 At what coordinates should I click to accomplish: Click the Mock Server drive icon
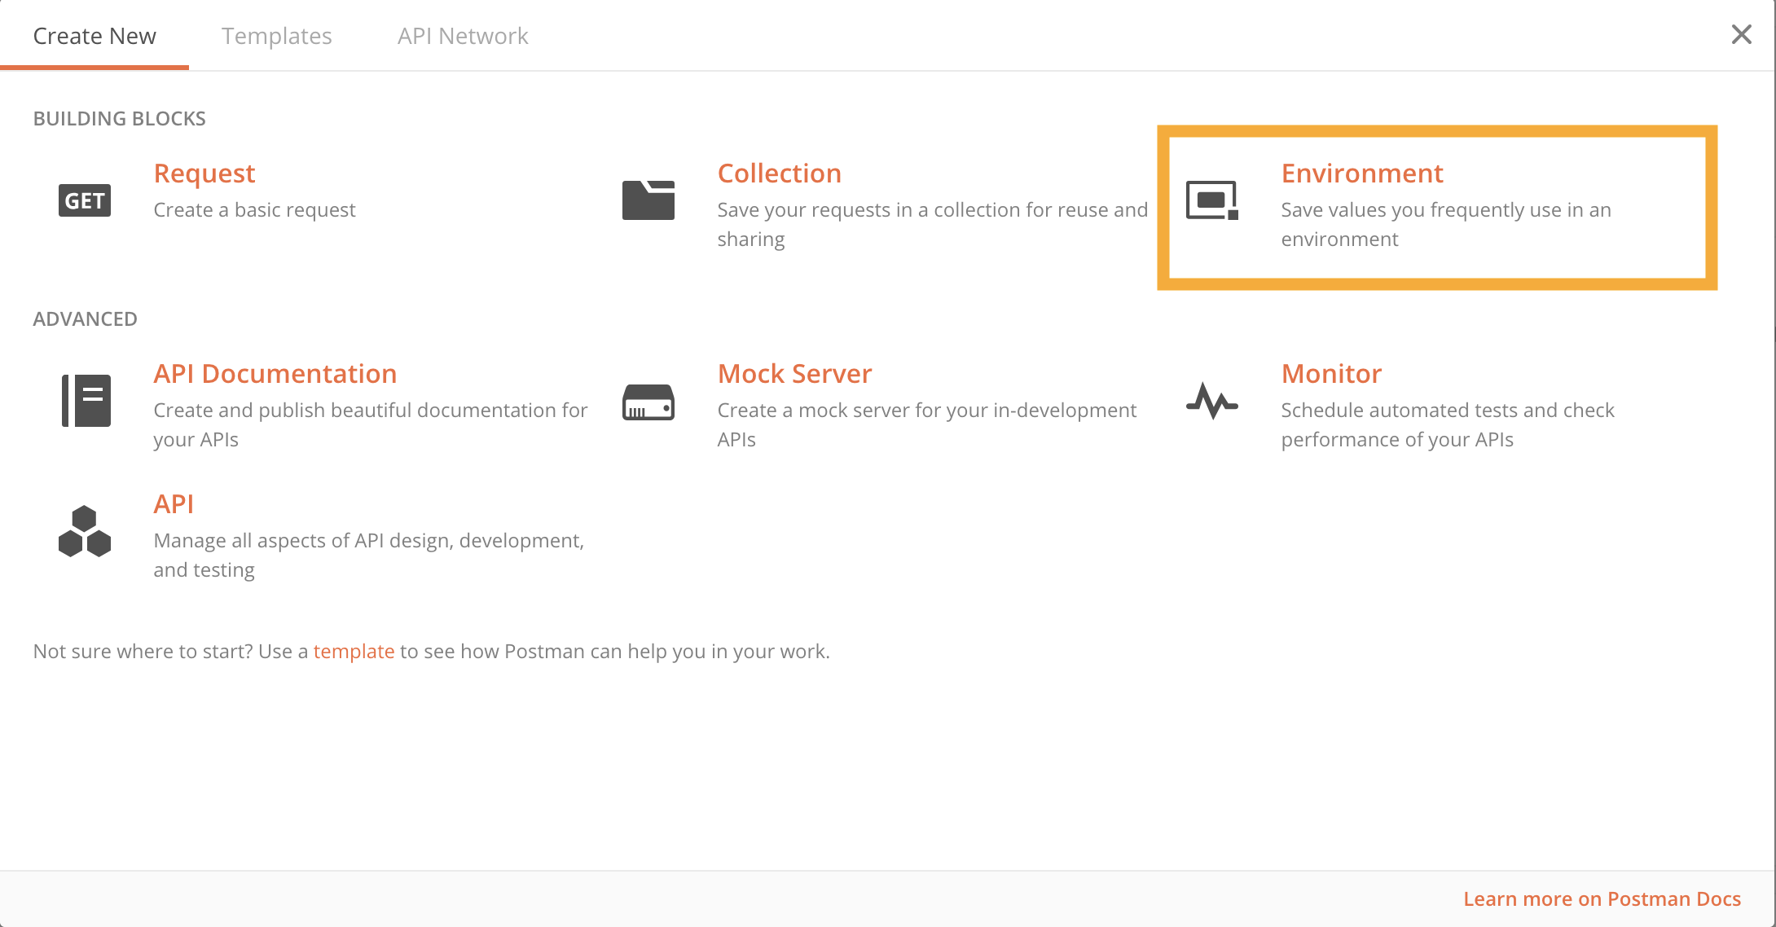pos(648,402)
